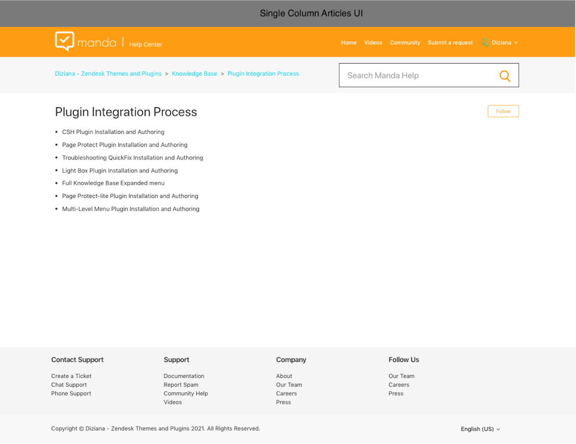The width and height of the screenshot is (576, 444).
Task: Open Videos in the header navigation
Action: coord(373,43)
